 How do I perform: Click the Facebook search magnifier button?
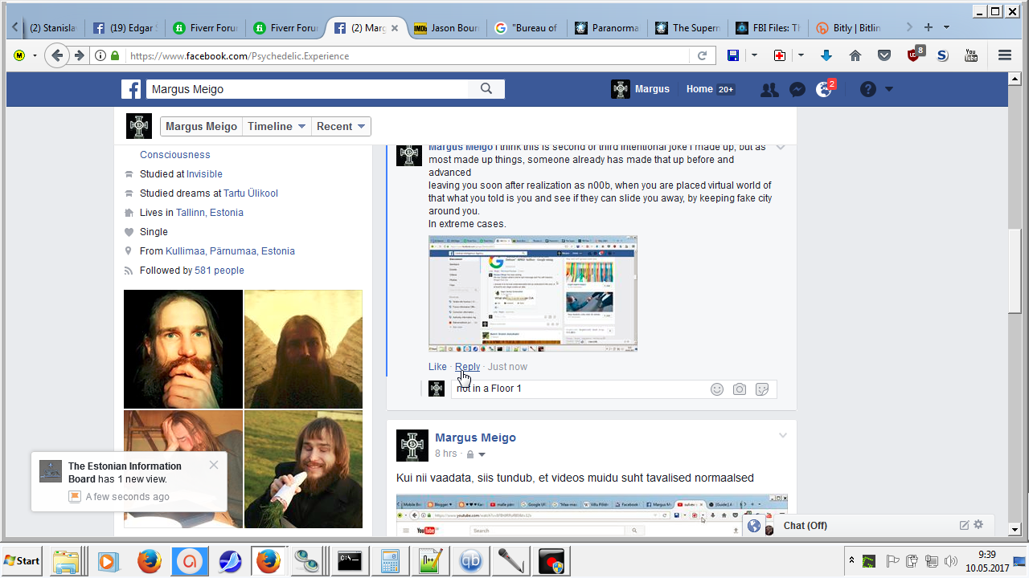486,89
